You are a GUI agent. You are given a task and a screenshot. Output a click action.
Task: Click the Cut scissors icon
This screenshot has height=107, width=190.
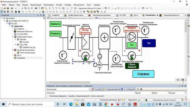coord(22,8)
